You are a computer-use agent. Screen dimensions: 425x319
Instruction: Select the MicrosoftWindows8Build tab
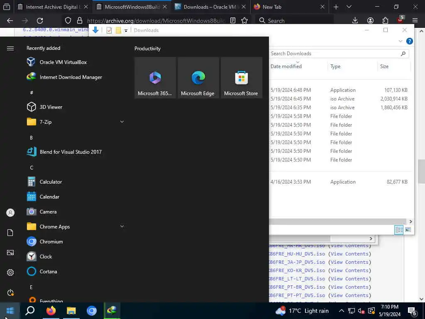point(132,7)
